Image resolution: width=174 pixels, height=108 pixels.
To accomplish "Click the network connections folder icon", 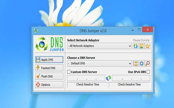I will pyautogui.click(x=142, y=46).
